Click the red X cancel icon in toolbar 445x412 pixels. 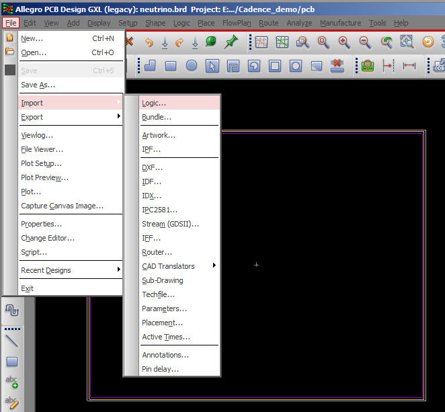point(130,42)
